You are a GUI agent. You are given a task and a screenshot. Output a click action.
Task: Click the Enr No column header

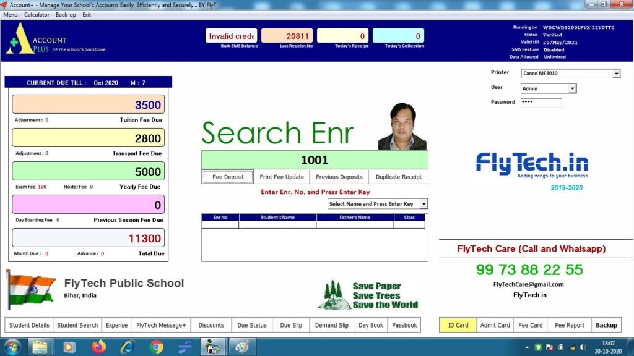(x=220, y=217)
